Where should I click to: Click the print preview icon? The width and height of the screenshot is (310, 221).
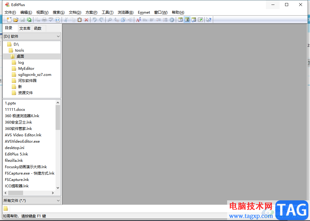(x=38, y=19)
